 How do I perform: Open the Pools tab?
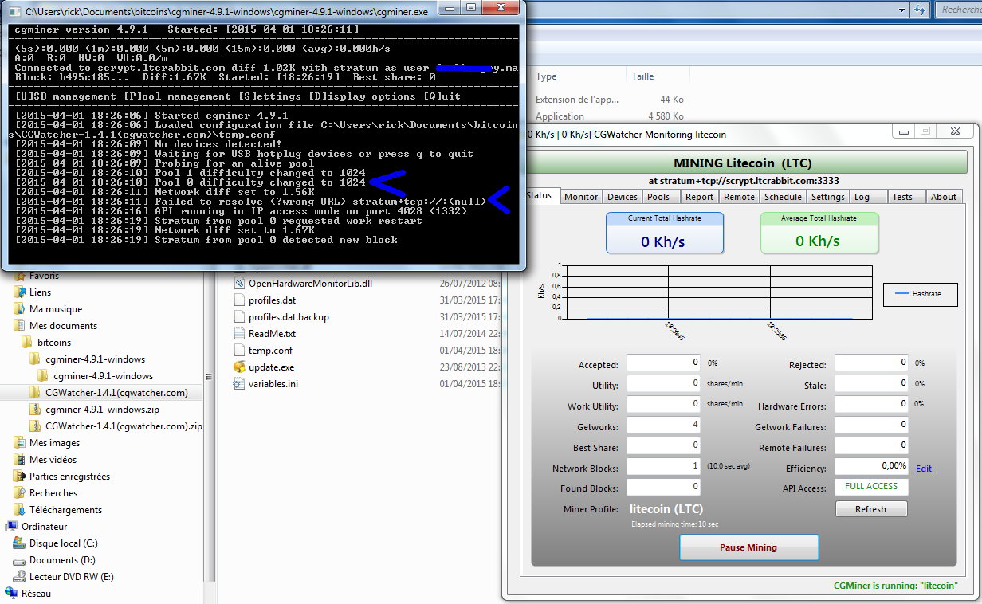(x=658, y=197)
